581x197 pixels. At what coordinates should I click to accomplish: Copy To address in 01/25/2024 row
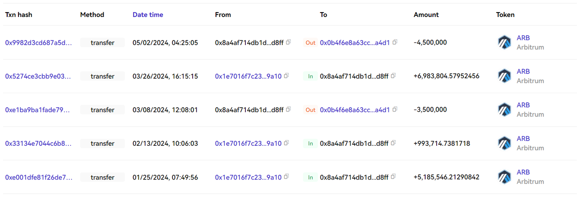393,177
